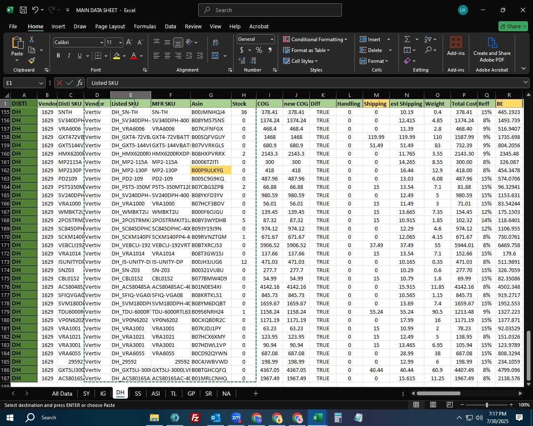Image resolution: width=533 pixels, height=426 pixels.
Task: Click the Save icon in title bar
Action: (23, 10)
